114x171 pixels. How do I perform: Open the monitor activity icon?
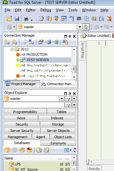coord(79,18)
